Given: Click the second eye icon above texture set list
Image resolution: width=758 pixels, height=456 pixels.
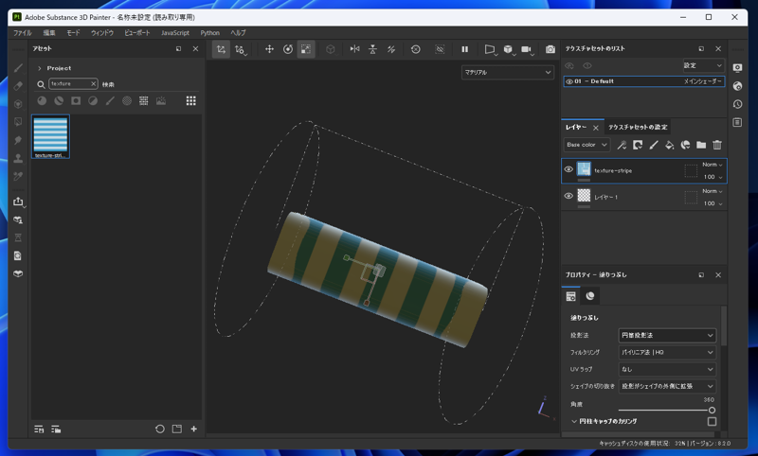Looking at the screenshot, I should coord(587,65).
